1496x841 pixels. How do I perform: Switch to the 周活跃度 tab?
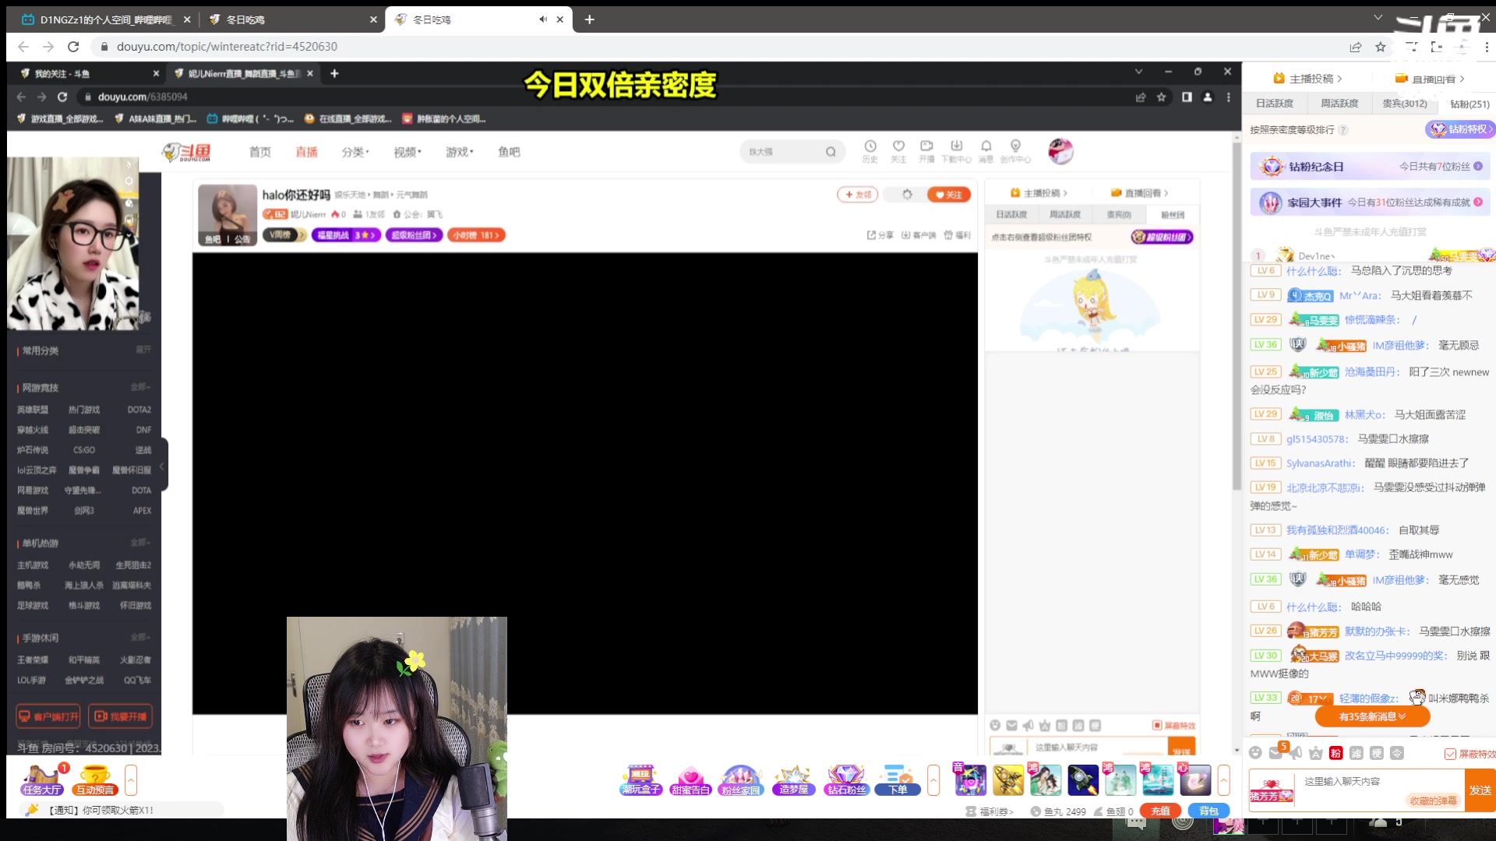tap(1339, 104)
